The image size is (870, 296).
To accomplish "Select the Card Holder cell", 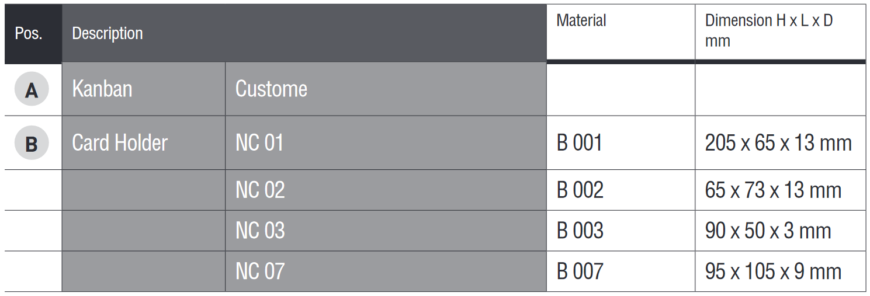I will click(120, 143).
